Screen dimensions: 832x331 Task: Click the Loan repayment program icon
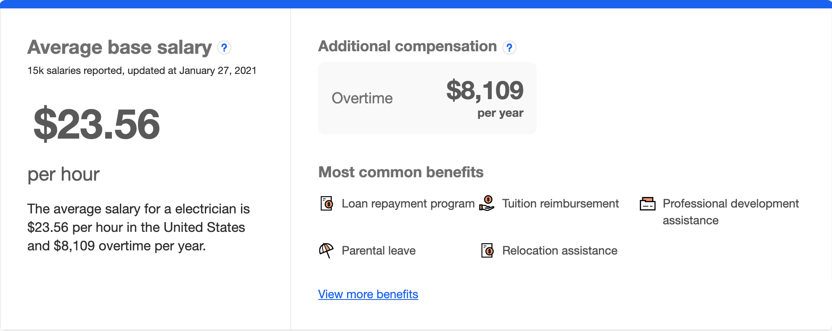[x=326, y=204]
